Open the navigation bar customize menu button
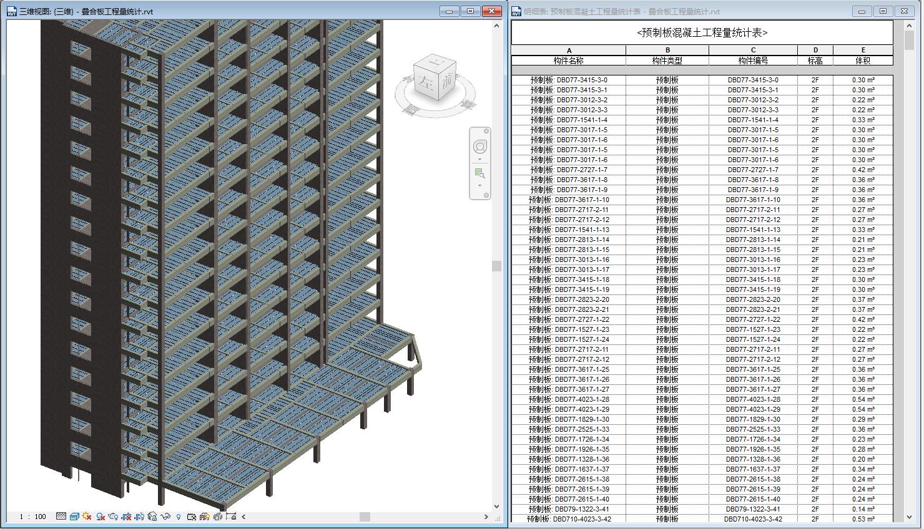 (x=486, y=196)
